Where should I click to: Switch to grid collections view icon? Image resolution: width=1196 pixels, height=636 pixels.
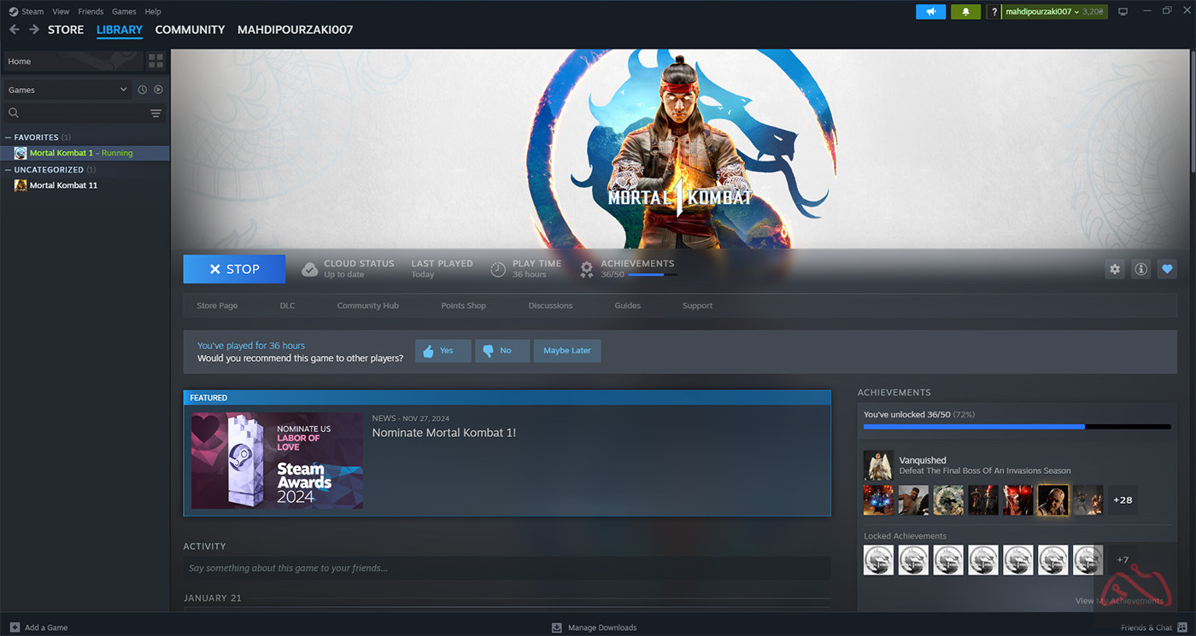pyautogui.click(x=155, y=61)
